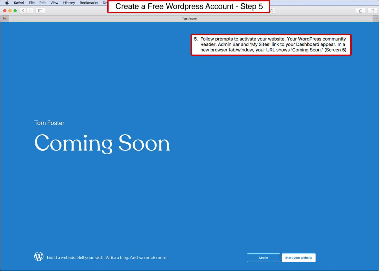Image resolution: width=379 pixels, height=271 pixels.
Task: Click the Tom Foster site title
Action: pos(49,123)
